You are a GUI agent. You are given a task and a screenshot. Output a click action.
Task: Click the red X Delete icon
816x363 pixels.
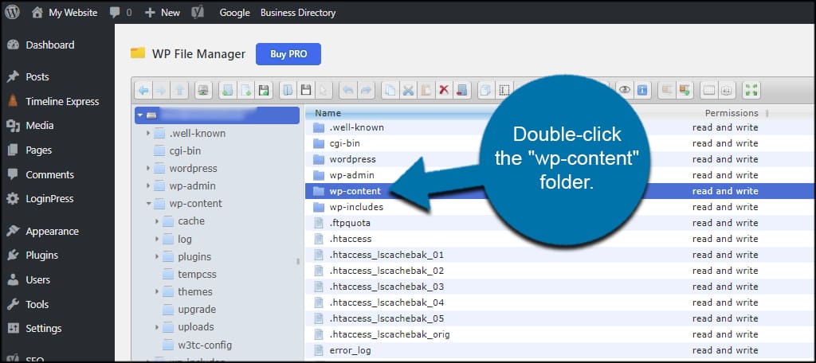click(x=444, y=90)
